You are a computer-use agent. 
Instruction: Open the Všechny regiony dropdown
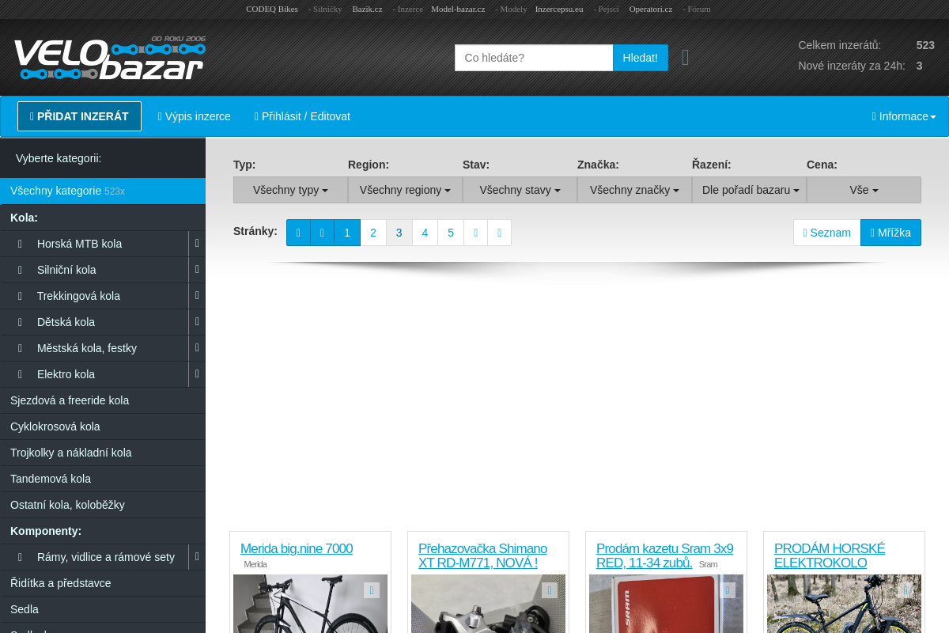point(405,190)
